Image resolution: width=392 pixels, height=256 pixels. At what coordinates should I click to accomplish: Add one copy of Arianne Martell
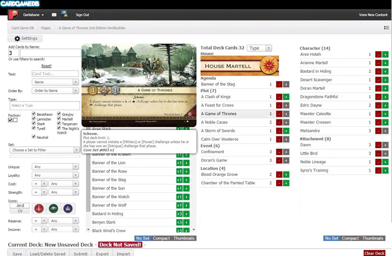(x=385, y=63)
